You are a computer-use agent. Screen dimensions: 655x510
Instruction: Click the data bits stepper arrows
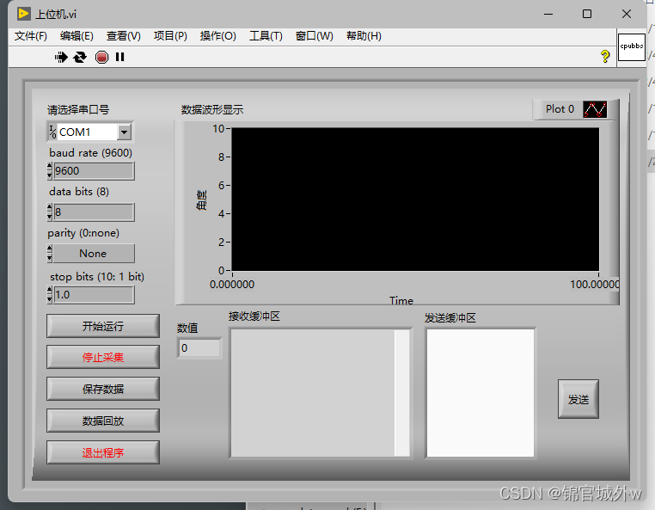tap(50, 212)
